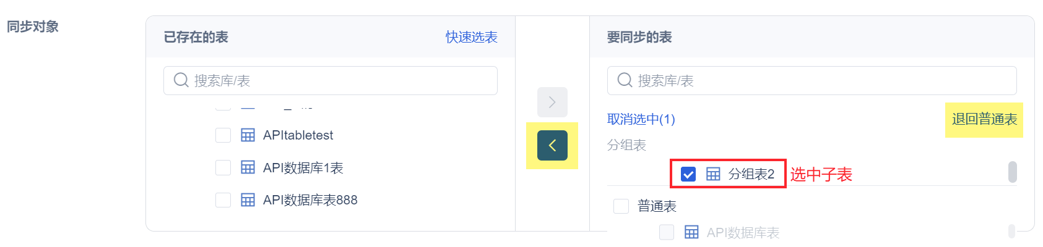1043x247 pixels.
Task: Click the right search magnifier icon
Action: [x=625, y=80]
